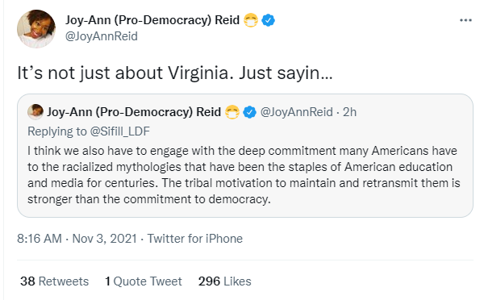Image resolution: width=484 pixels, height=300 pixels.
Task: View the 1 Quote Tweet list
Action: click(x=144, y=281)
